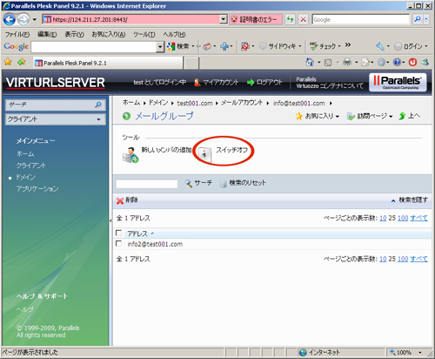Screen dimensions: 435x359
Task: Click the Google toolbar search button icon
Action: [171, 46]
